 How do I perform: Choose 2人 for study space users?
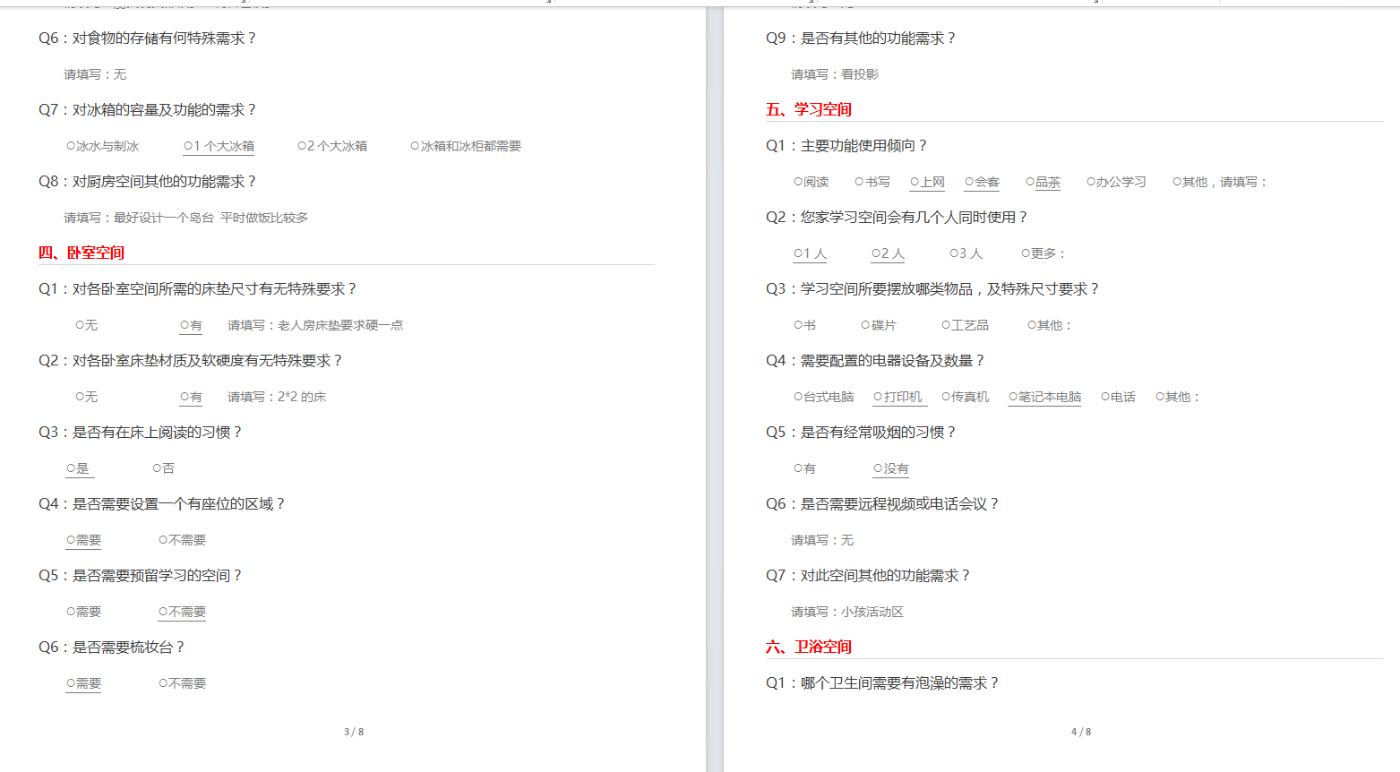tap(888, 253)
